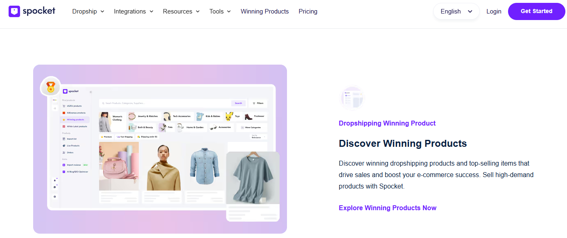Click the Login link
Image resolution: width=567 pixels, height=238 pixels.
[x=494, y=11]
